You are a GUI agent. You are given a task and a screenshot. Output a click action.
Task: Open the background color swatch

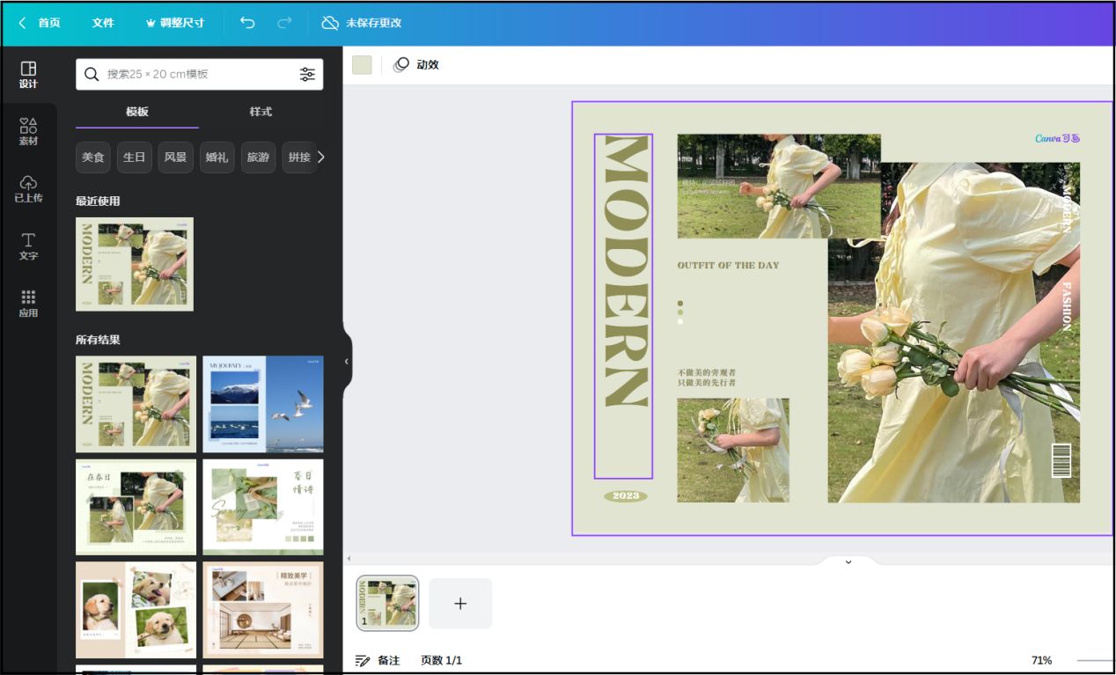[362, 65]
